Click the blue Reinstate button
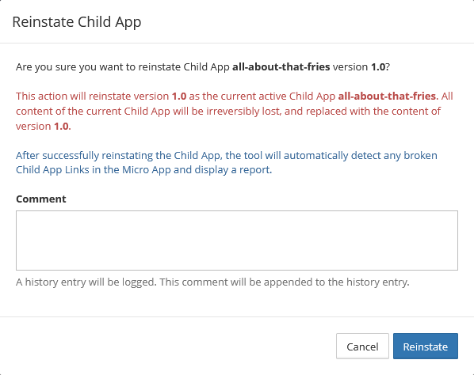This screenshot has width=474, height=375. (426, 347)
